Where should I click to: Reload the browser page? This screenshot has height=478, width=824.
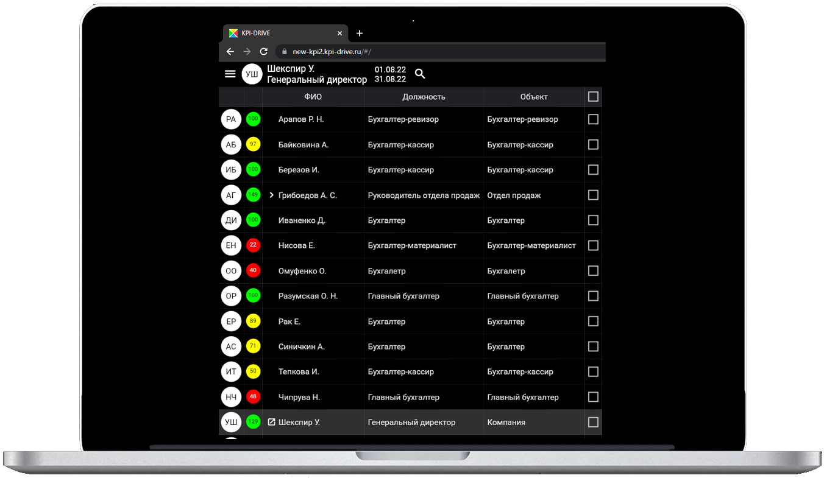[x=263, y=52]
